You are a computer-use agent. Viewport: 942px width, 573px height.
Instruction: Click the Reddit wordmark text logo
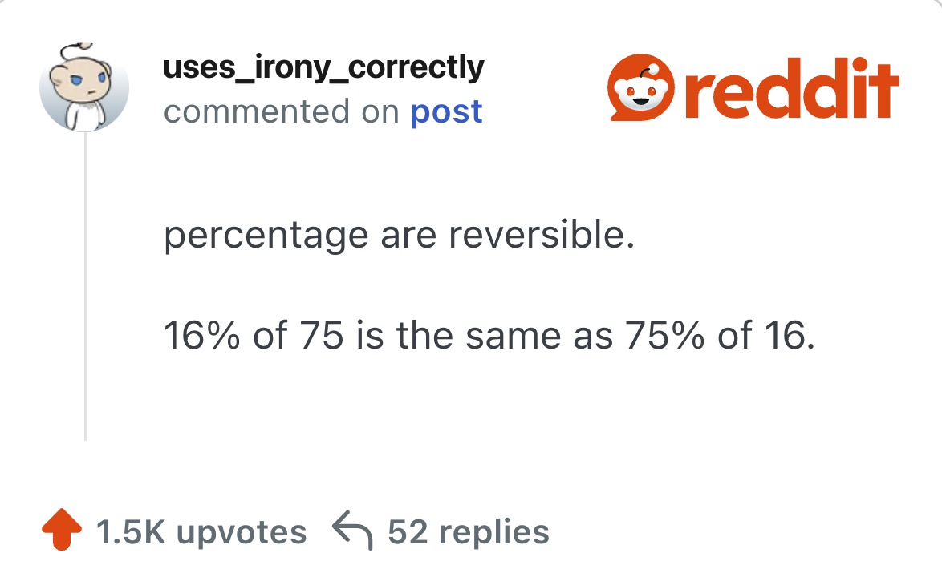point(791,88)
